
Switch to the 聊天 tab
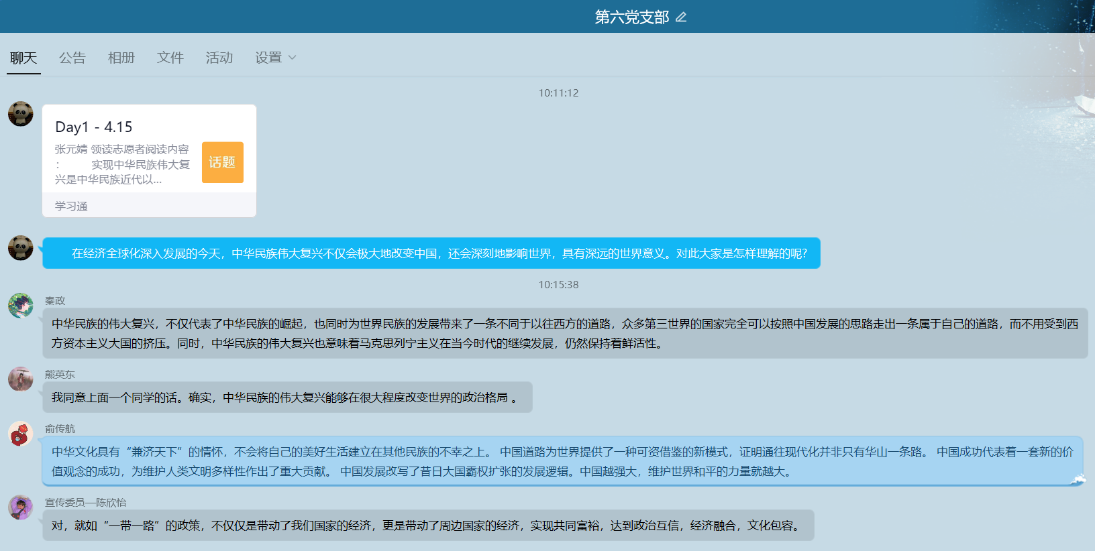pos(23,58)
